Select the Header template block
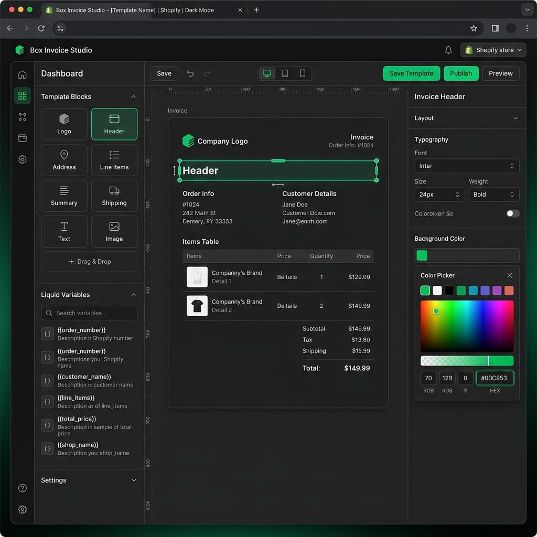The width and height of the screenshot is (537, 537). pyautogui.click(x=114, y=124)
